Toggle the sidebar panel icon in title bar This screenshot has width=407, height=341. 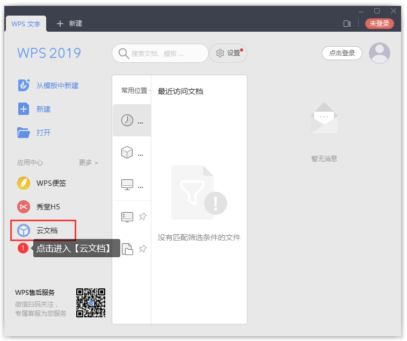click(x=347, y=24)
